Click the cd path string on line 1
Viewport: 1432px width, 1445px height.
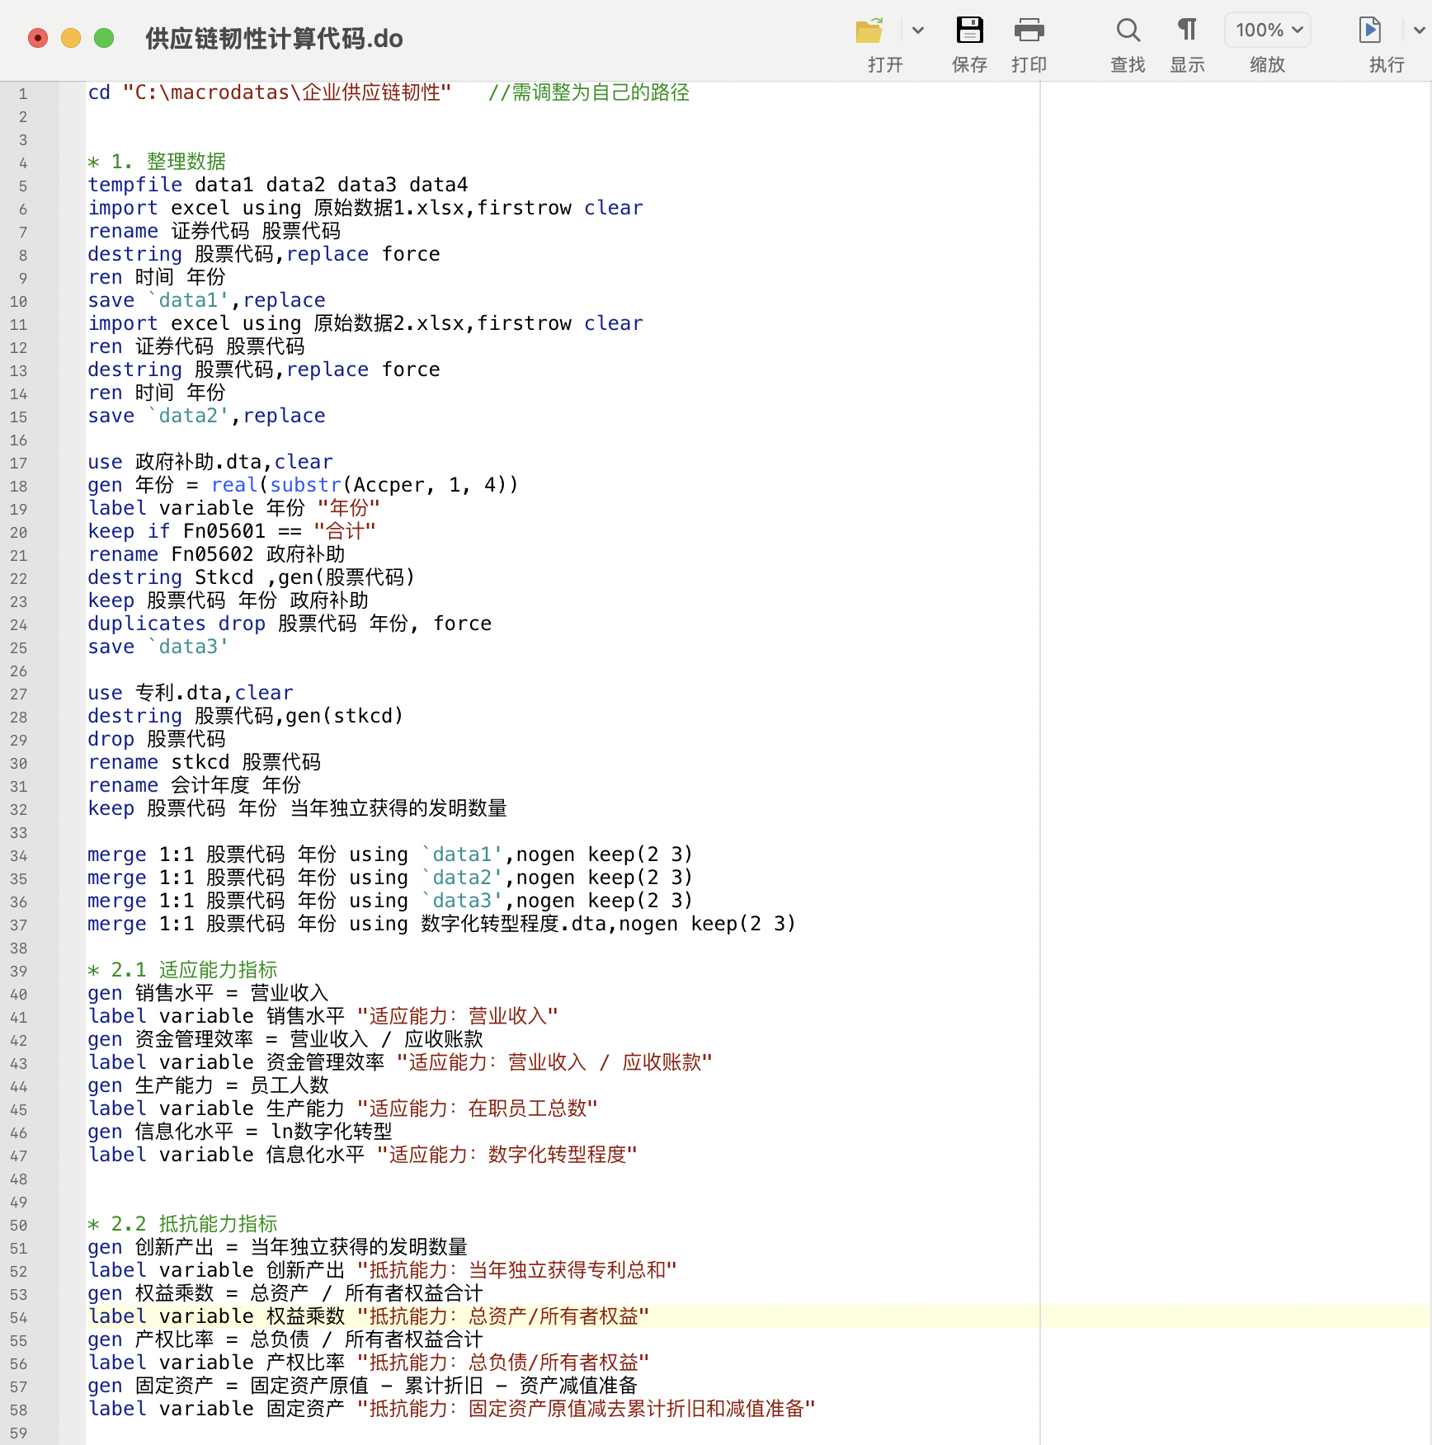click(286, 92)
